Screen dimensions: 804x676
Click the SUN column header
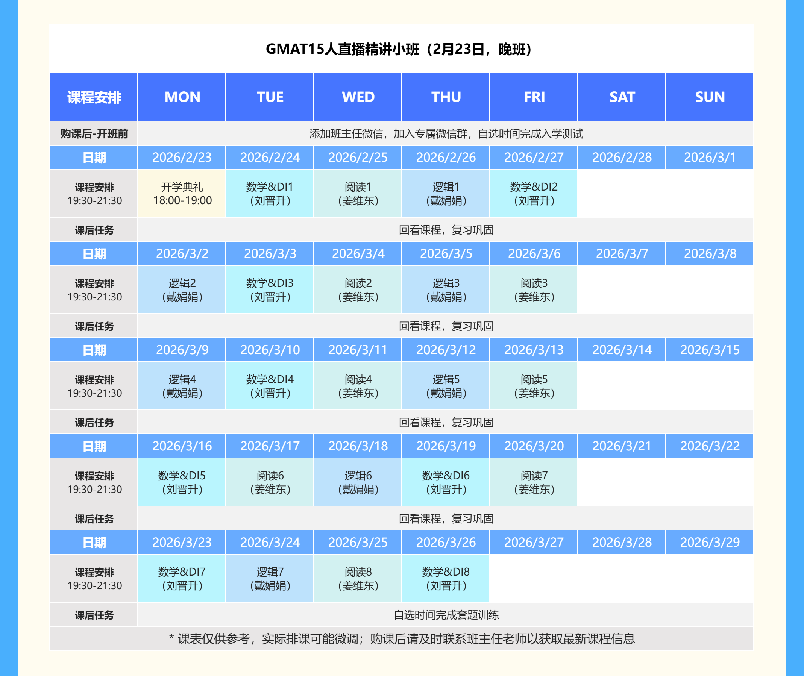[709, 97]
